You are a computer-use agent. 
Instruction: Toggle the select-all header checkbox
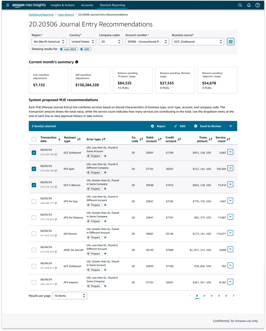pyautogui.click(x=34, y=139)
